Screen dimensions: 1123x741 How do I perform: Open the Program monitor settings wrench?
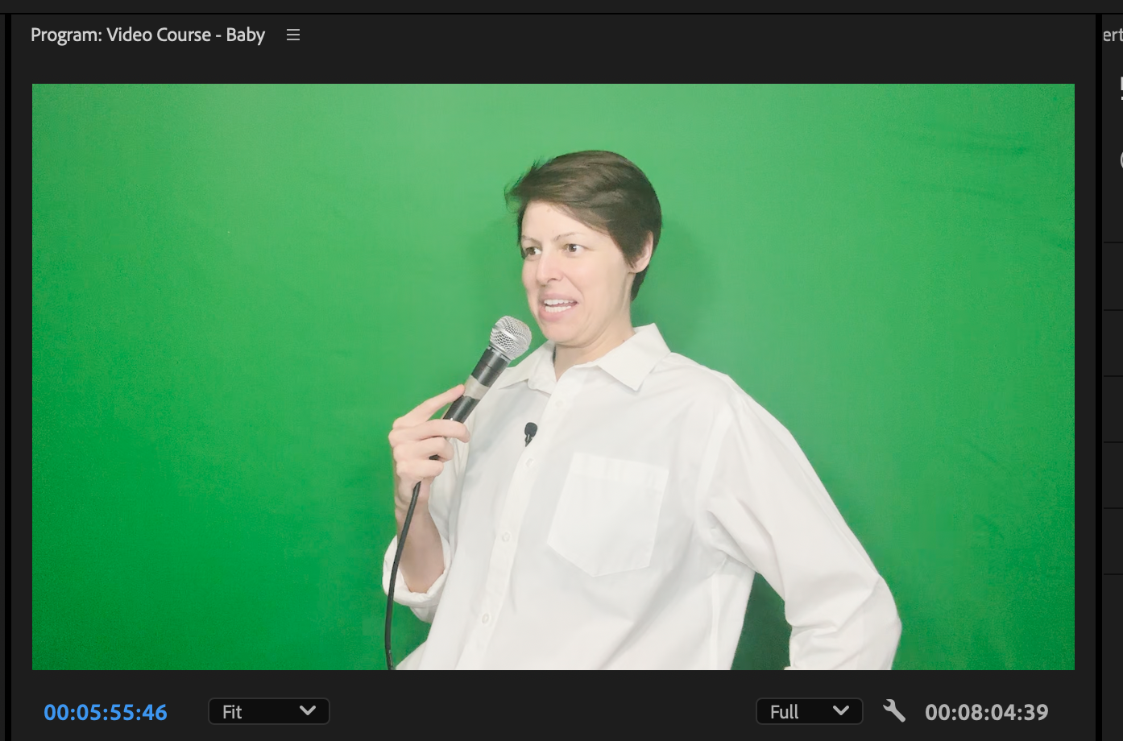pos(893,711)
